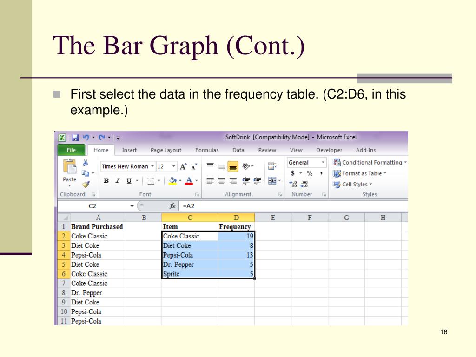Open Customize Quick Access Toolbar dropdown
Screen dimensions: 476x357
(x=118, y=138)
